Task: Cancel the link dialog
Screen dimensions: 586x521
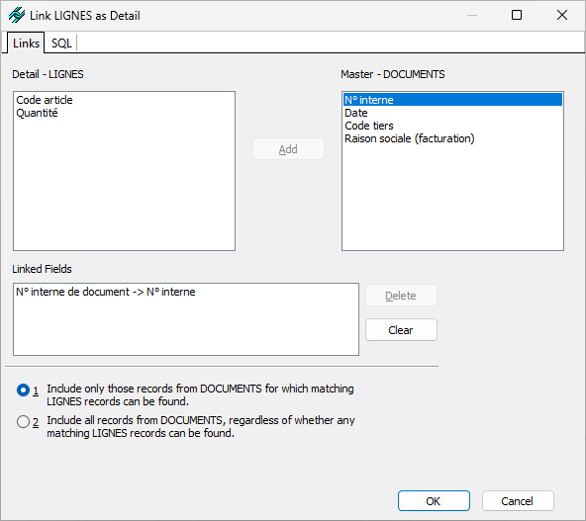Action: click(x=518, y=501)
